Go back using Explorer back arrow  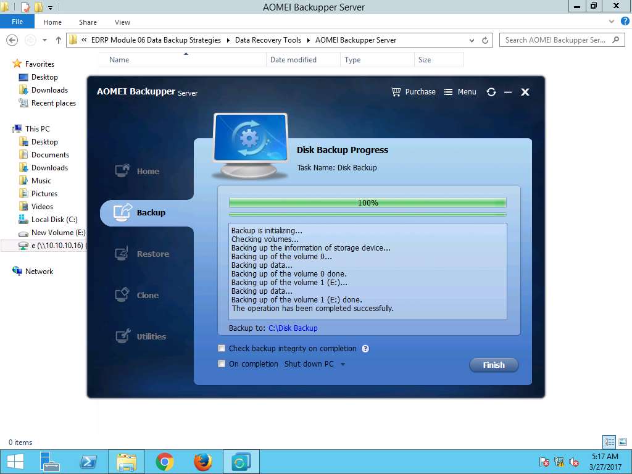point(12,40)
